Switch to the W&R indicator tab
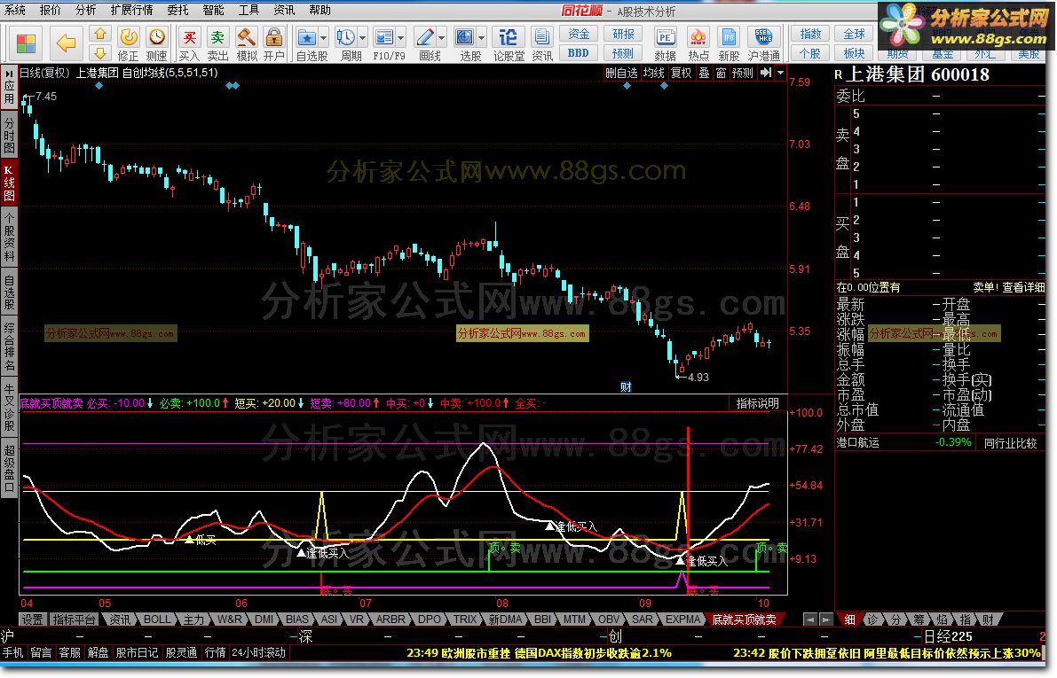Screen dimensions: 1057x678 tap(229, 620)
